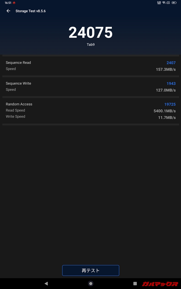Tap the network speed KB/s indicator
The height and width of the screenshot is (289, 181).
pyautogui.click(x=159, y=3)
